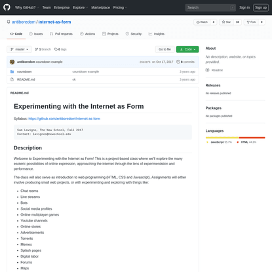Click the 'Description' heading

click(x=28, y=148)
